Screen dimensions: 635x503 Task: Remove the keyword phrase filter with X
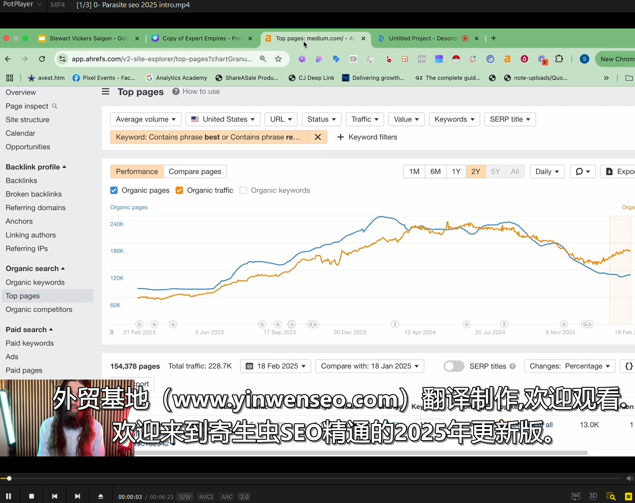(x=318, y=136)
